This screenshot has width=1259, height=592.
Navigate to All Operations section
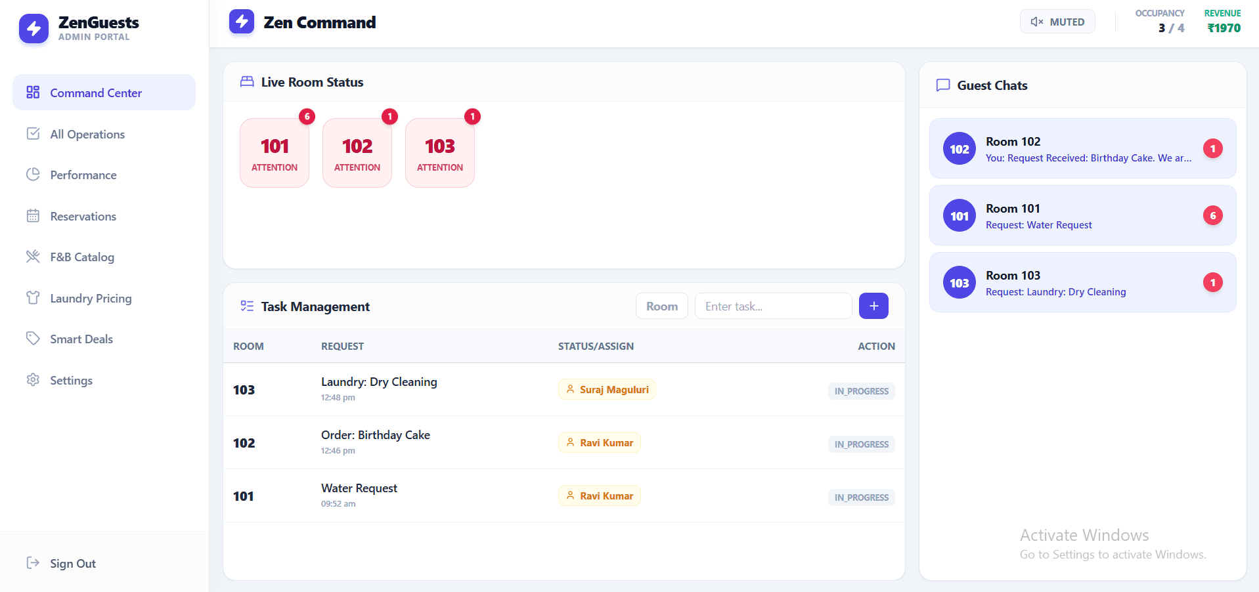33,134
